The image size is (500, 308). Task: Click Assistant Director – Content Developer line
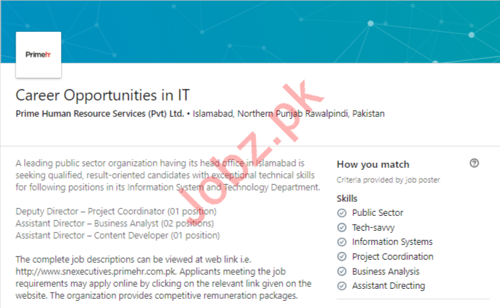point(117,235)
